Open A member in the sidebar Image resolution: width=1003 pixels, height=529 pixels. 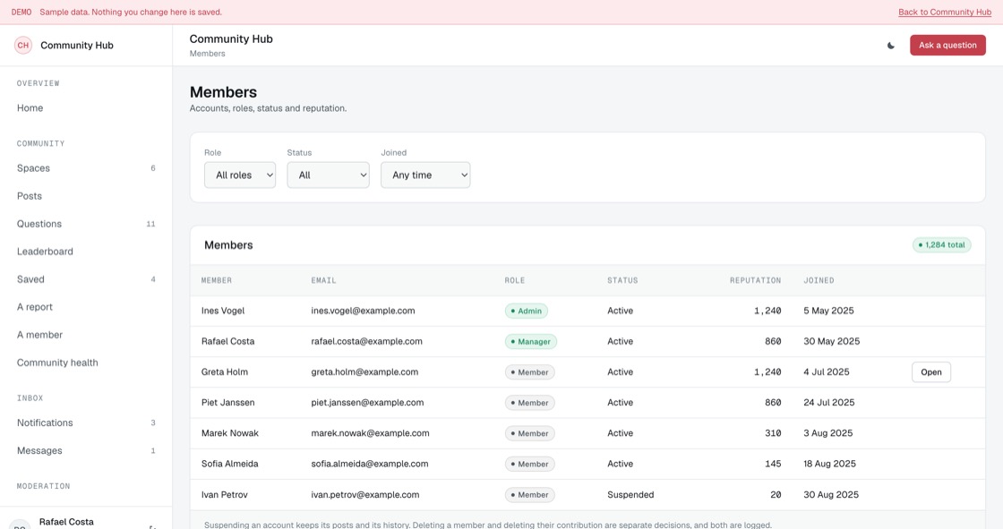pos(86,335)
